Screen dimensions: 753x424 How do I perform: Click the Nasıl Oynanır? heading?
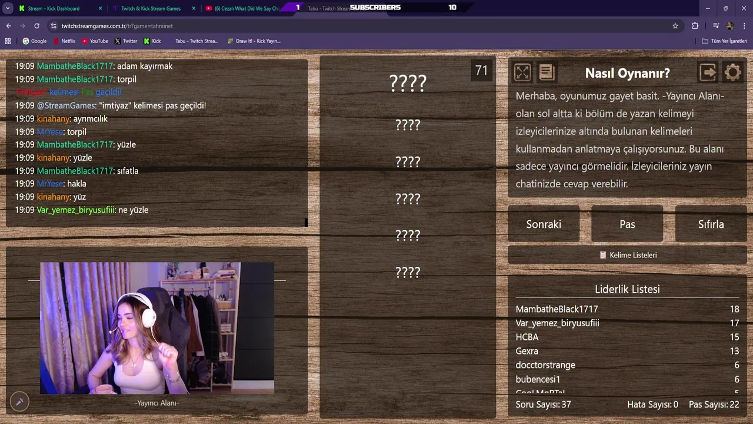[627, 73]
